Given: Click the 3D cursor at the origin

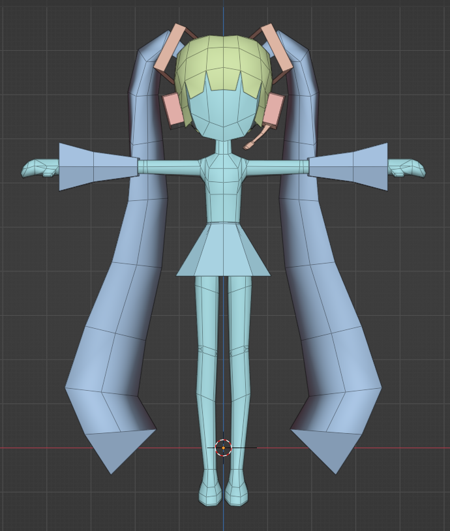Looking at the screenshot, I should tap(223, 448).
